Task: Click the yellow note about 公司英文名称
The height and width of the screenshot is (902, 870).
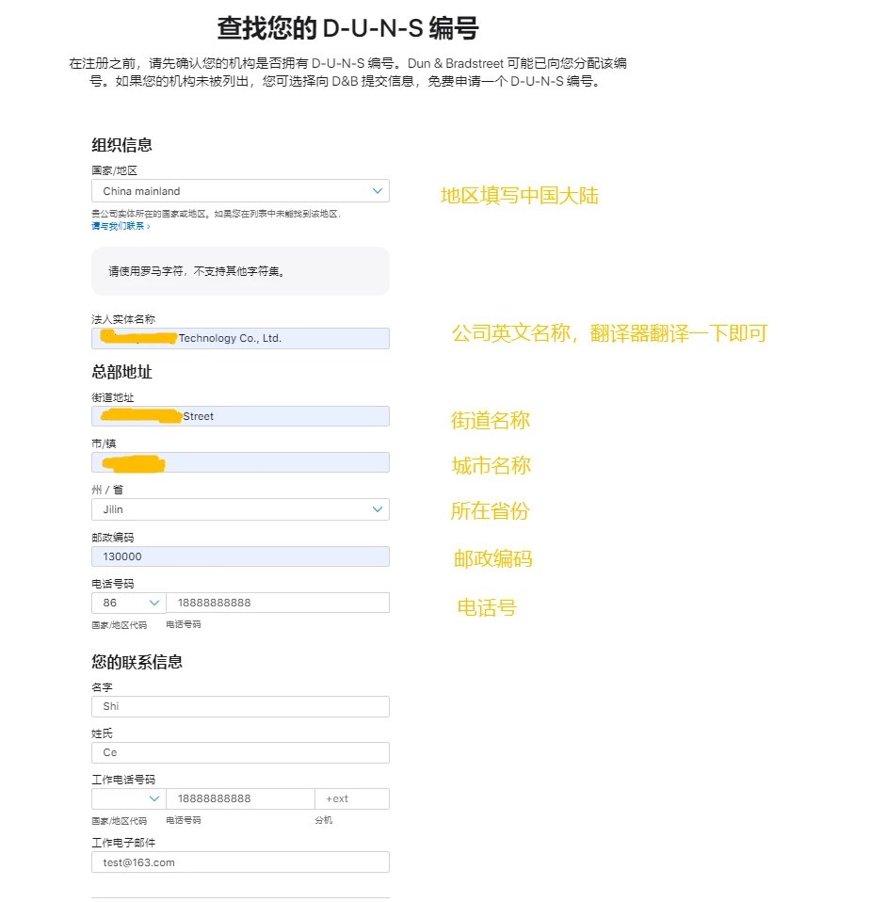Action: pos(609,333)
